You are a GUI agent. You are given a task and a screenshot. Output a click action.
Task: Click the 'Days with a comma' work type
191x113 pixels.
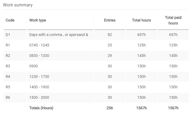(59, 35)
